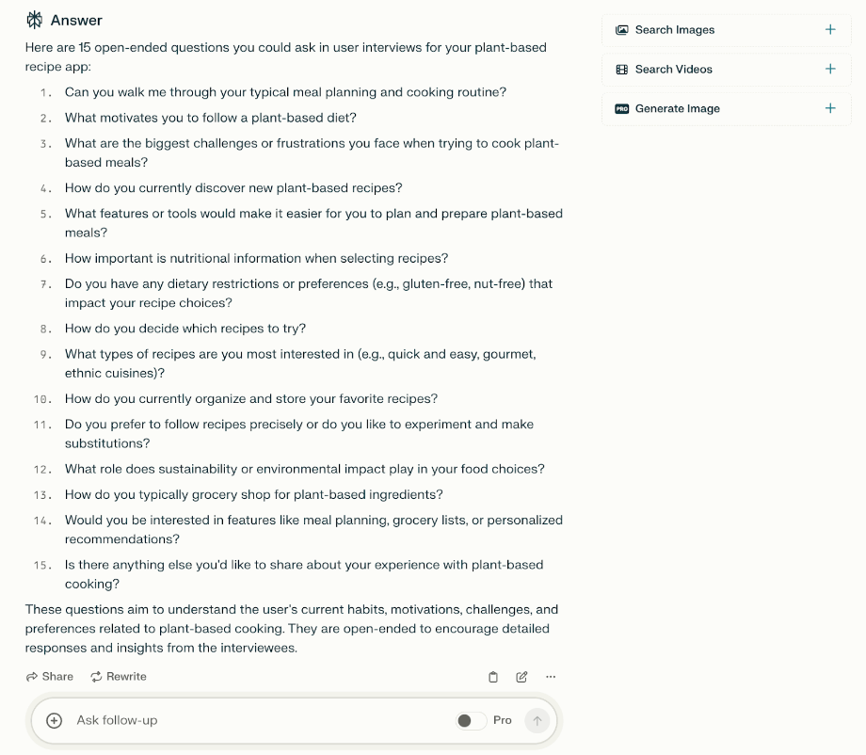Click the Search Videos card
The image size is (866, 755).
[726, 69]
